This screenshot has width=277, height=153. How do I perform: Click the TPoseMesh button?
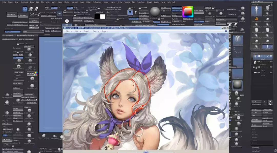(x=12, y=15)
